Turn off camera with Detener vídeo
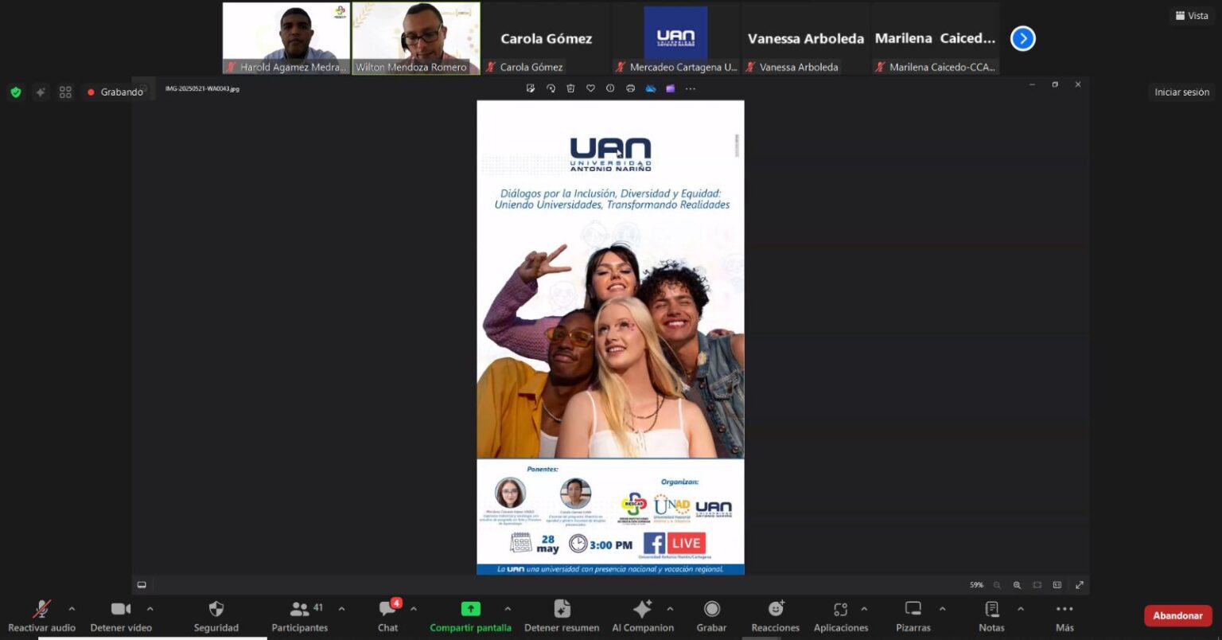 tap(121, 610)
